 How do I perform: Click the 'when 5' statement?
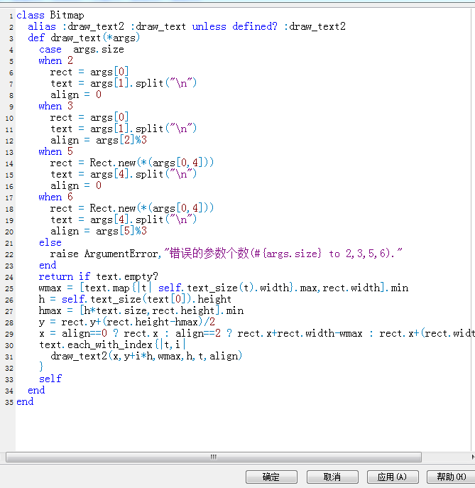55,151
